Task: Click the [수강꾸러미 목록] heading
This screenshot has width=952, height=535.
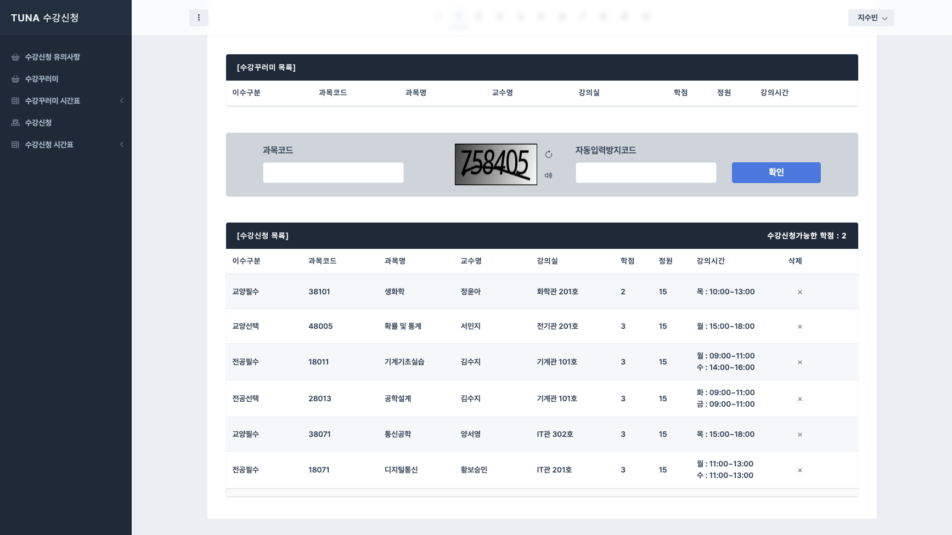Action: click(266, 67)
